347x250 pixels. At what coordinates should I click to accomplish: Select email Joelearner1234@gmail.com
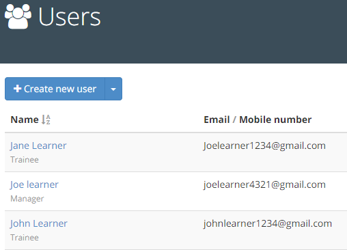tap(264, 145)
